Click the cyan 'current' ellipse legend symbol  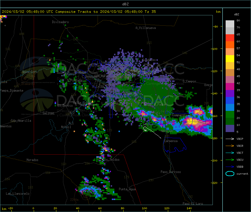coord(230,174)
